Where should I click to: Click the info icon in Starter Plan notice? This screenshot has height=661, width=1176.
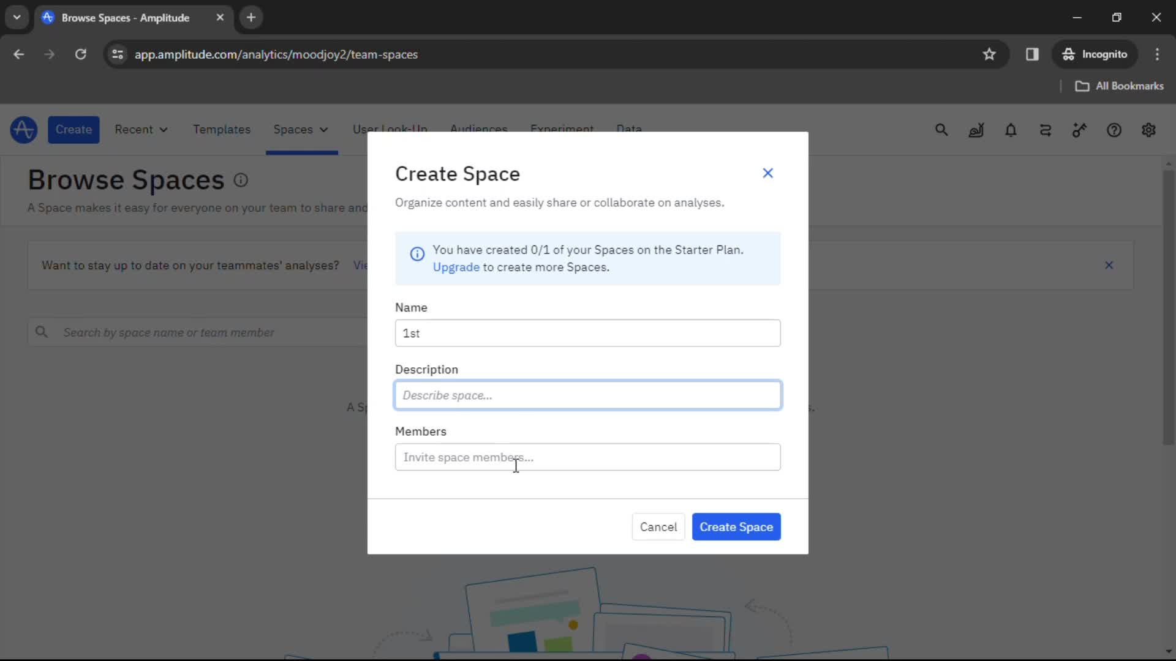point(417,254)
